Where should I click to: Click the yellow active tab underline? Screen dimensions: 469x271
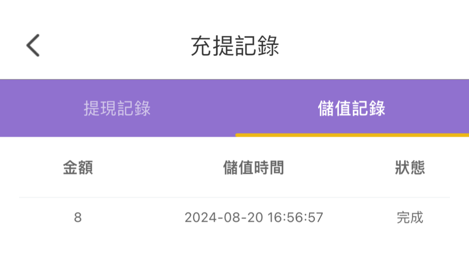tap(352, 135)
